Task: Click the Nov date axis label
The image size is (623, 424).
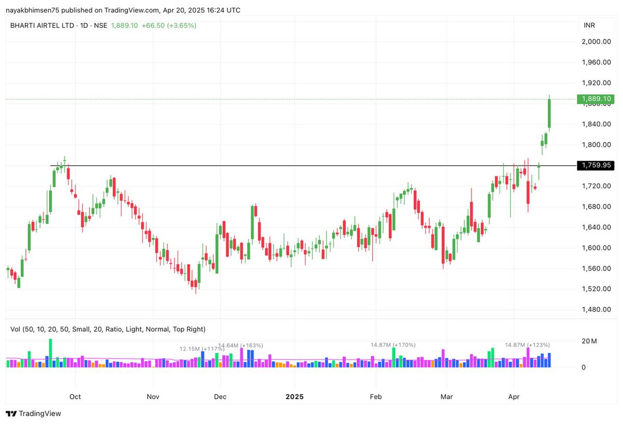Action: [153, 397]
